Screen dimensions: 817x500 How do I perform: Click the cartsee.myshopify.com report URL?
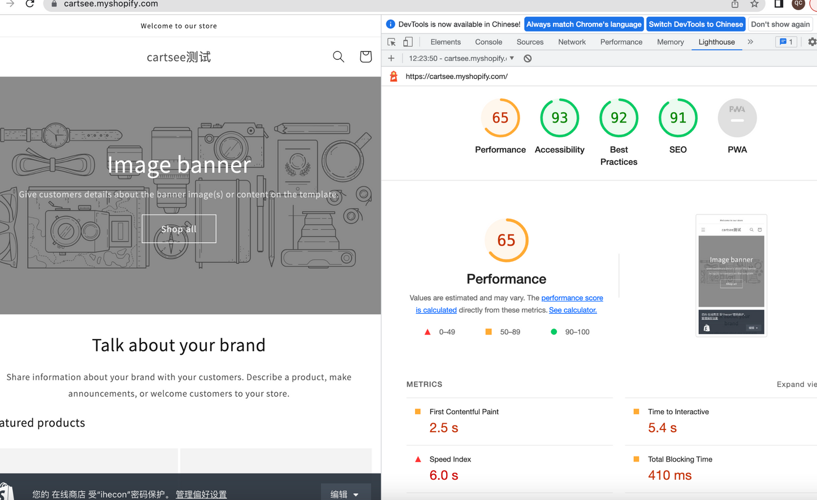(456, 76)
